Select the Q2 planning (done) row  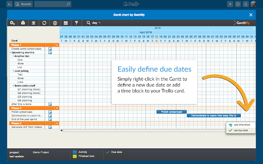34,93
